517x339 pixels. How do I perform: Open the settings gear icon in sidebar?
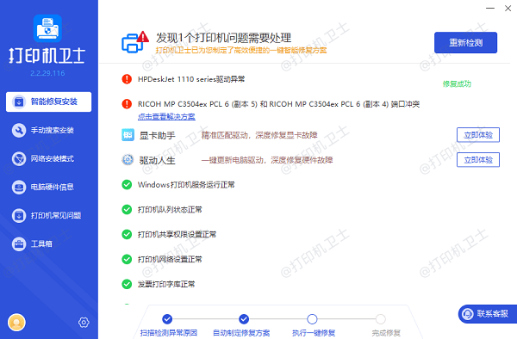[x=84, y=322]
